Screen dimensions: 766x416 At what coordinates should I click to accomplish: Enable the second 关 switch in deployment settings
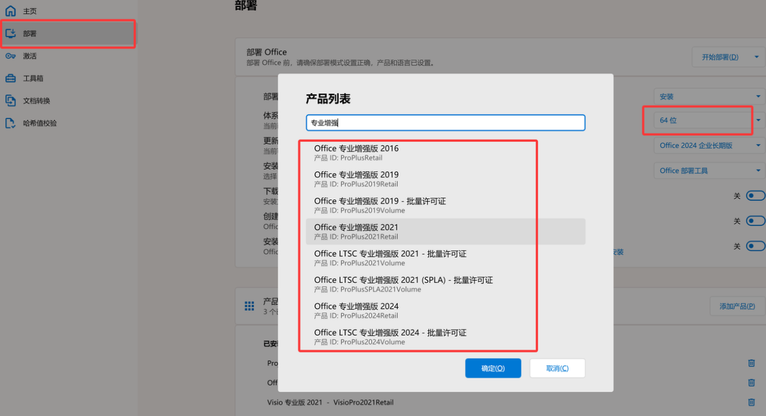(x=755, y=221)
